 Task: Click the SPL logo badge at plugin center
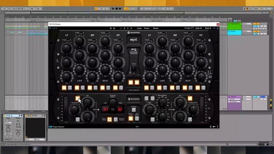[134, 40]
